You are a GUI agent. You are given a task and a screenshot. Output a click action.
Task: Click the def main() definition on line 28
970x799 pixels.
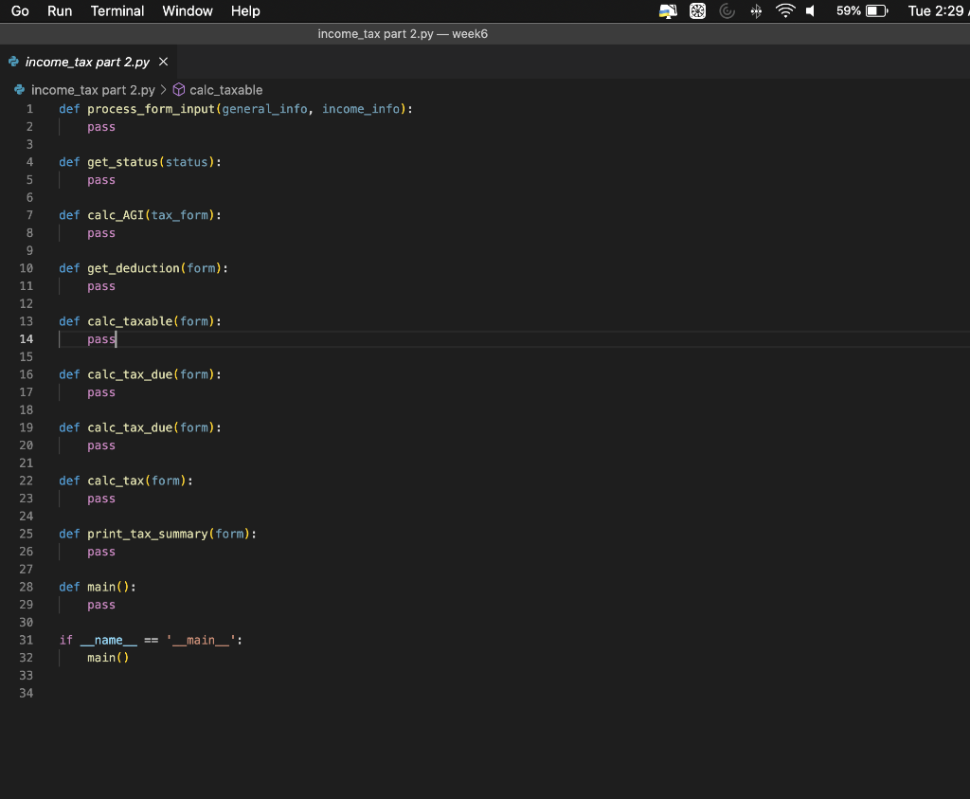click(x=98, y=588)
